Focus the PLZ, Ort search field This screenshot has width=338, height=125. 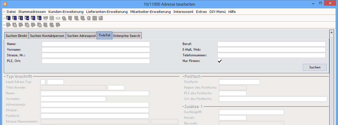click(x=96, y=61)
